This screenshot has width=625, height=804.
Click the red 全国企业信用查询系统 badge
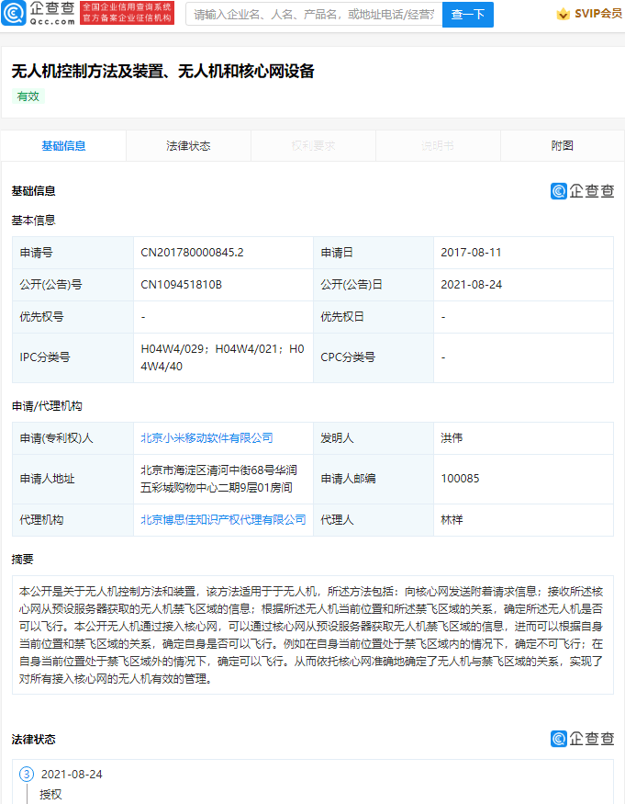point(128,13)
